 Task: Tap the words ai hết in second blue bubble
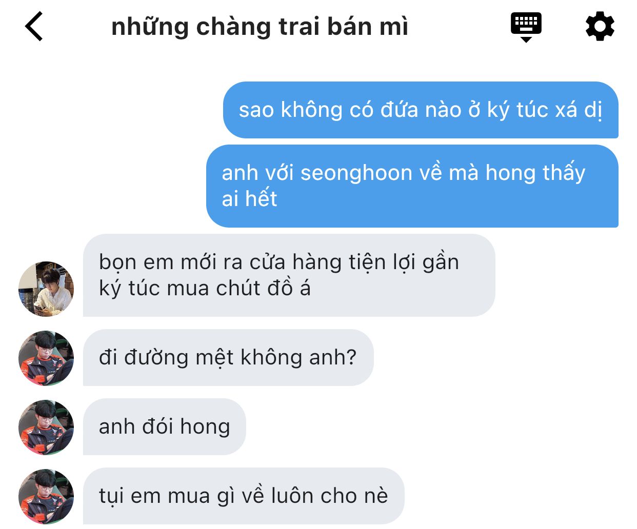coord(249,199)
